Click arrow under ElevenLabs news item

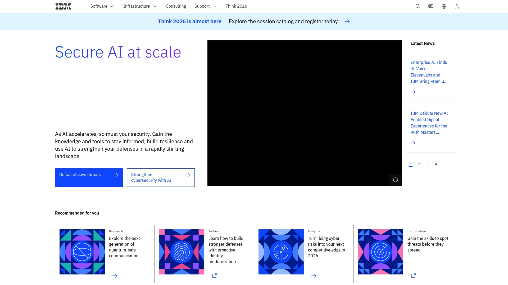(x=413, y=92)
